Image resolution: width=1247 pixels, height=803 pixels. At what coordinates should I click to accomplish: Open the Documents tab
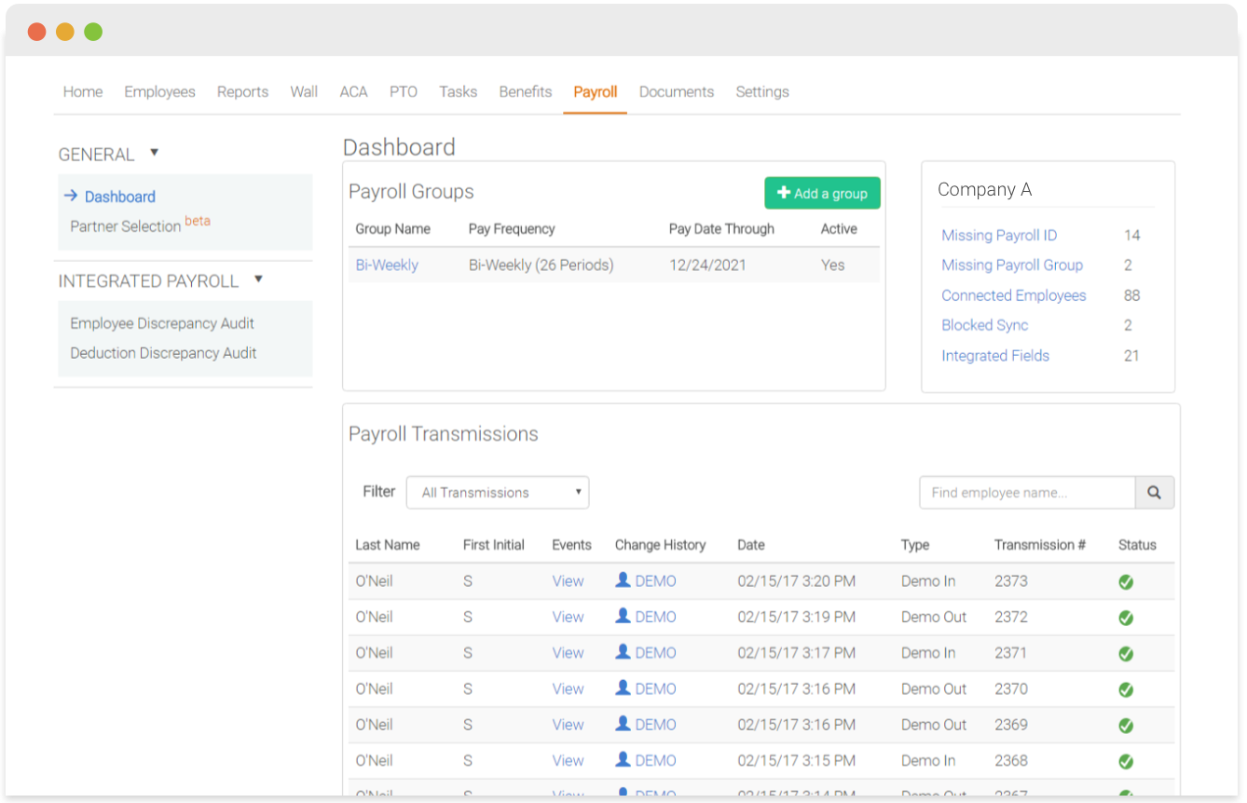tap(677, 91)
